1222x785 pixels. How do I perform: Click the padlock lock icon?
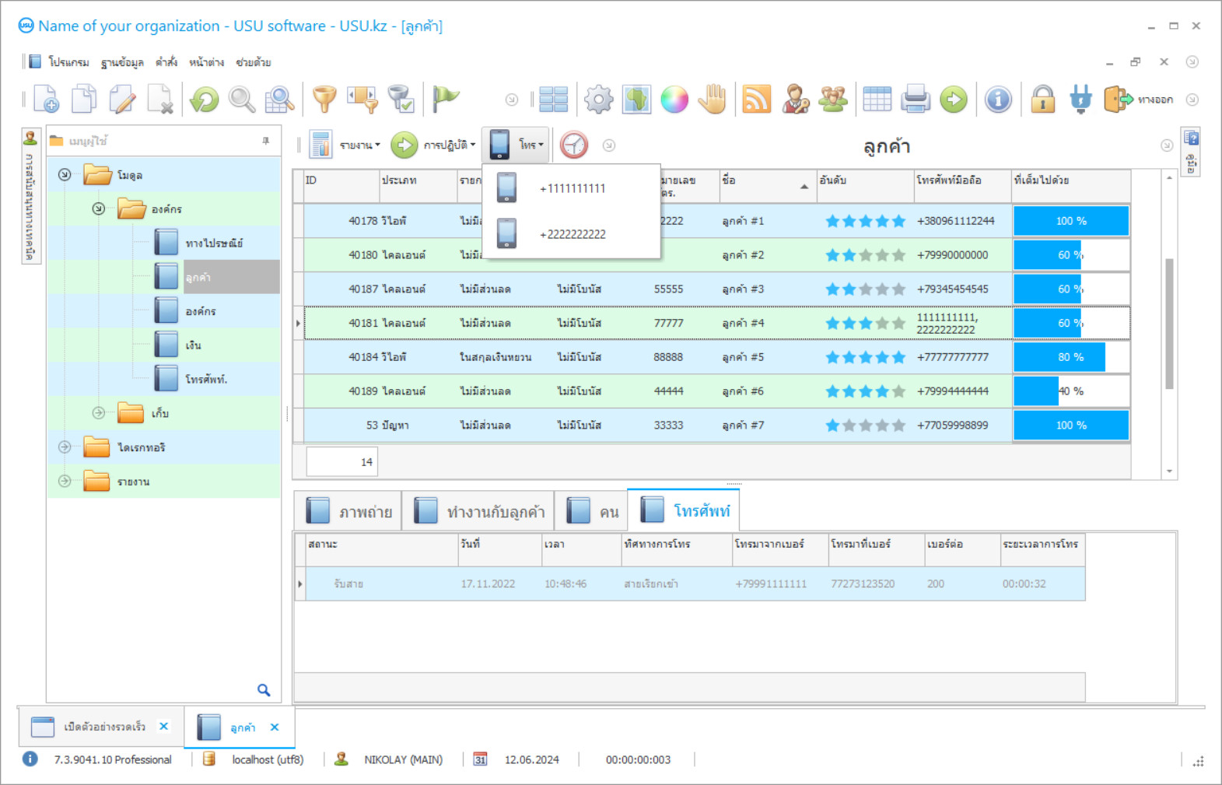click(x=1042, y=100)
